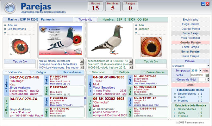Click the Parejas counter showing 0
212x126 pixels.
point(130,6)
